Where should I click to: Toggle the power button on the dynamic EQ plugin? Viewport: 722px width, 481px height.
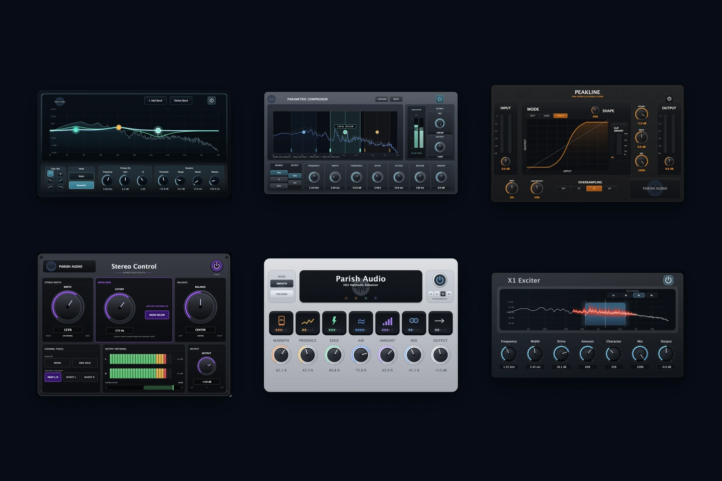(211, 101)
